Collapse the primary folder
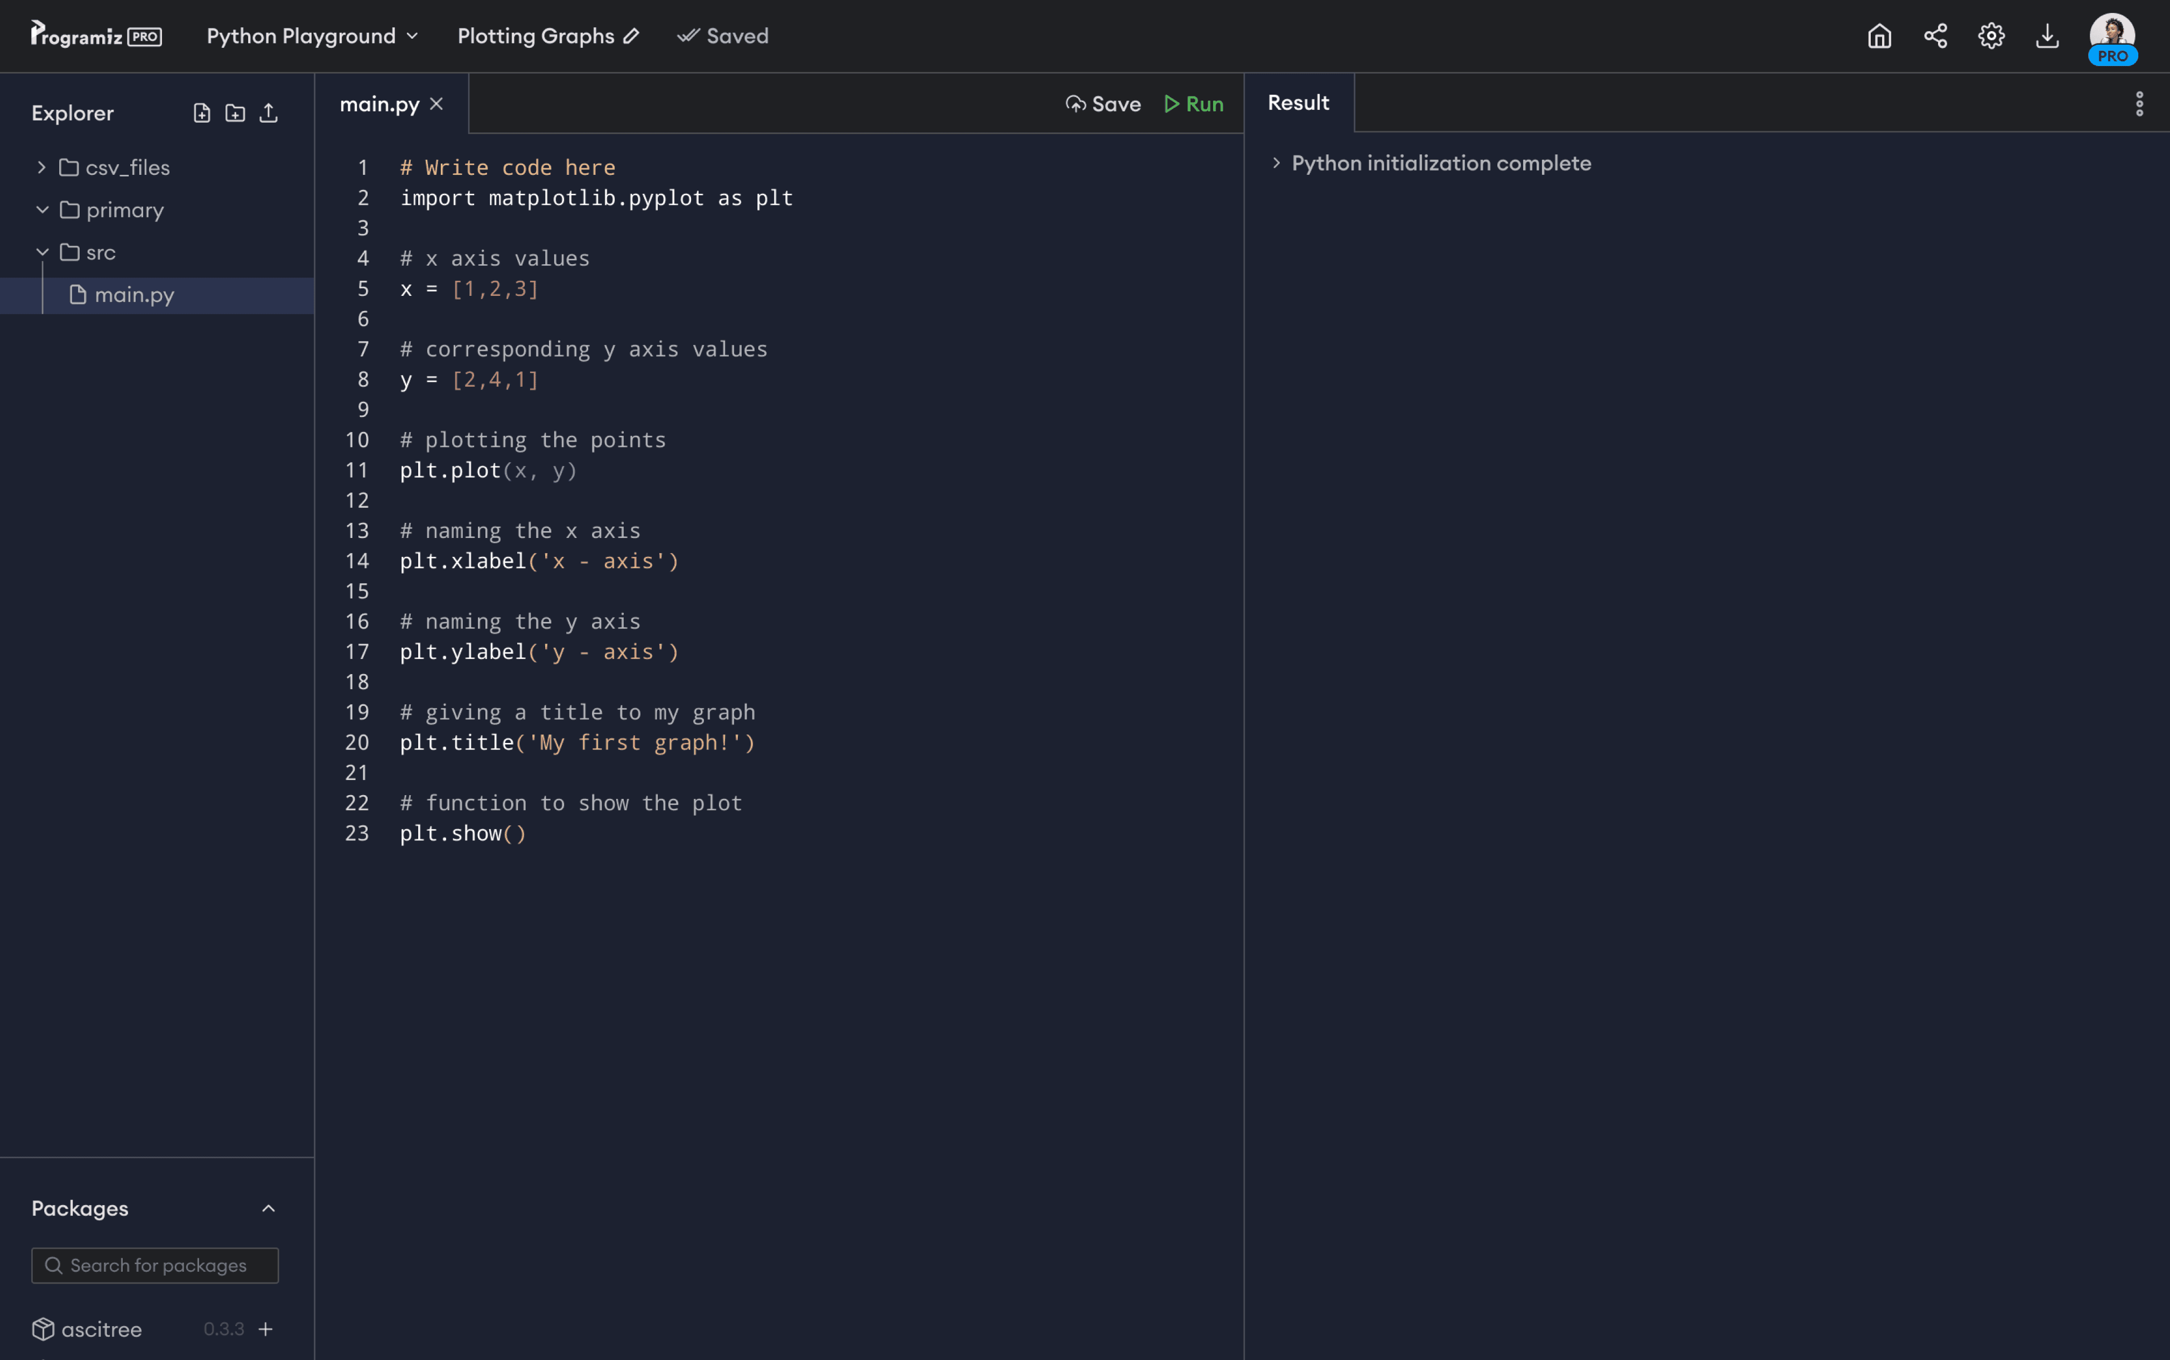The height and width of the screenshot is (1360, 2170). tap(41, 210)
